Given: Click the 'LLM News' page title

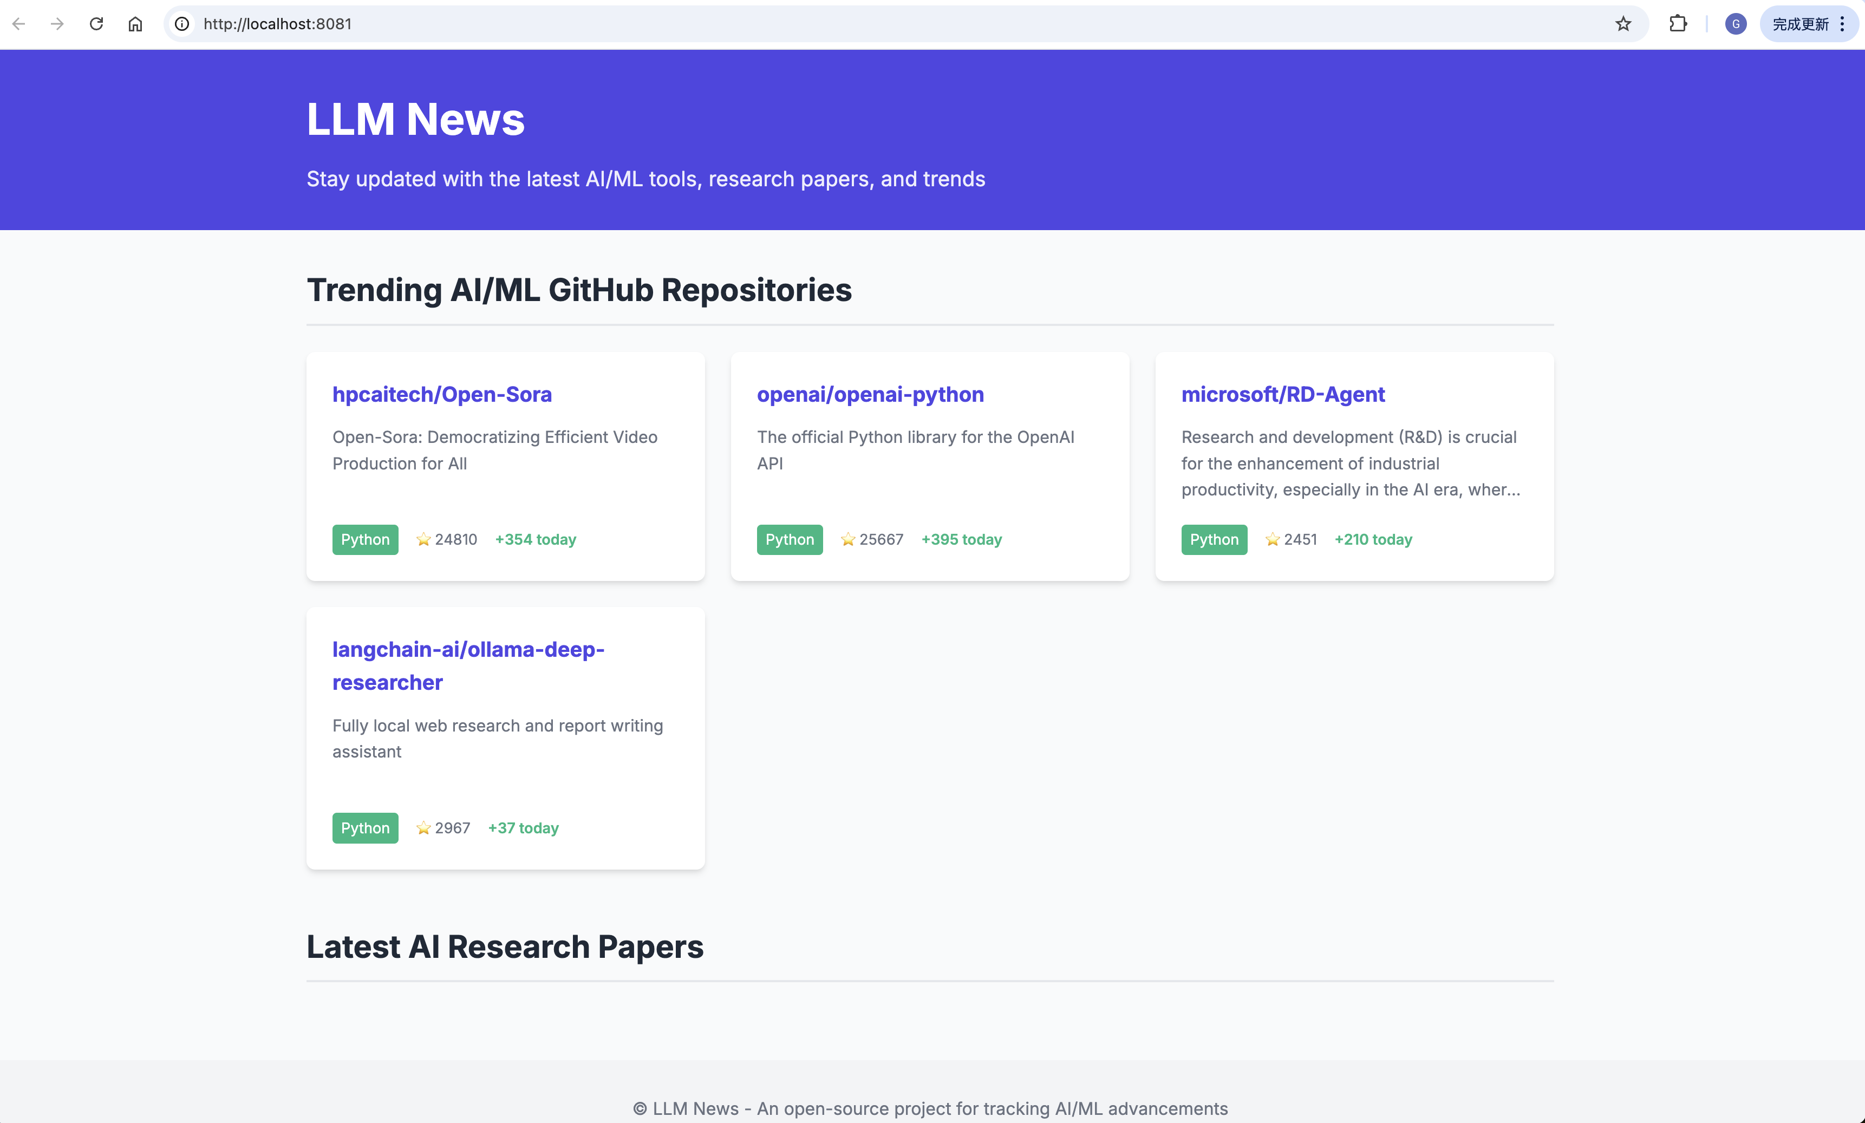Looking at the screenshot, I should pyautogui.click(x=415, y=120).
